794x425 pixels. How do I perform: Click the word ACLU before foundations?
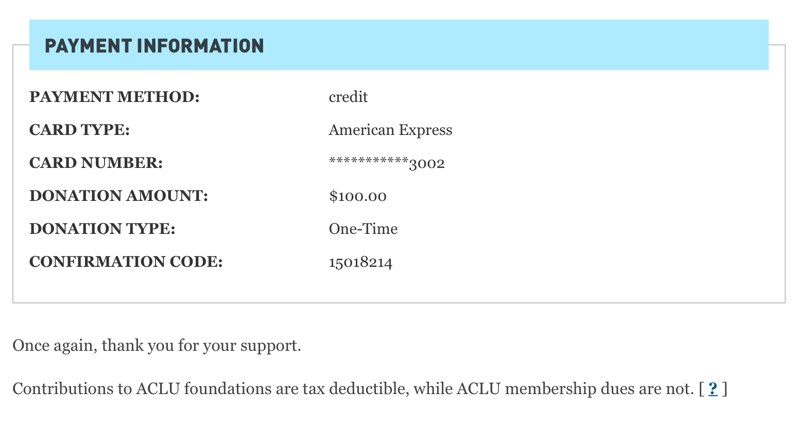point(158,388)
